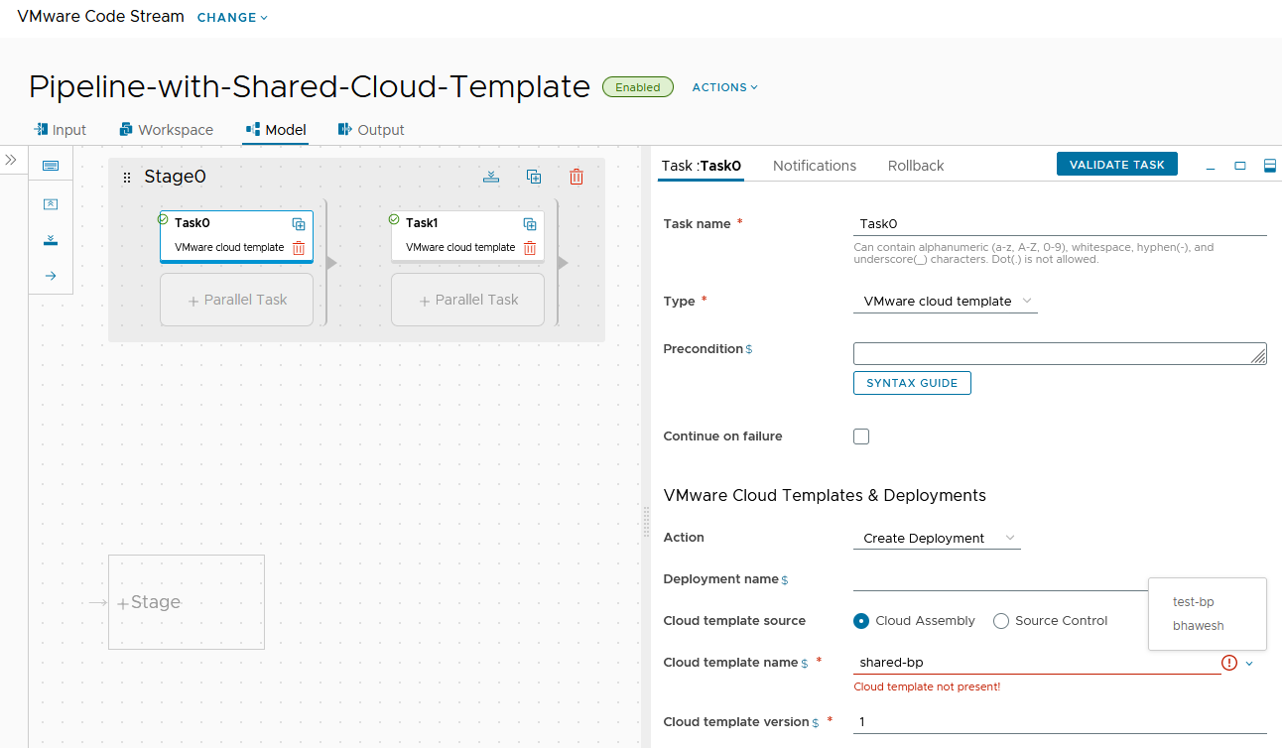Click the Pipeline-with-Shared-Cloud-Template title
The width and height of the screenshot is (1282, 748).
[x=310, y=87]
